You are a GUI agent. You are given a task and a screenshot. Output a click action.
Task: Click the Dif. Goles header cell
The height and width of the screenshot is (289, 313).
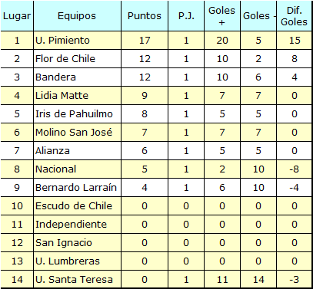(295, 16)
